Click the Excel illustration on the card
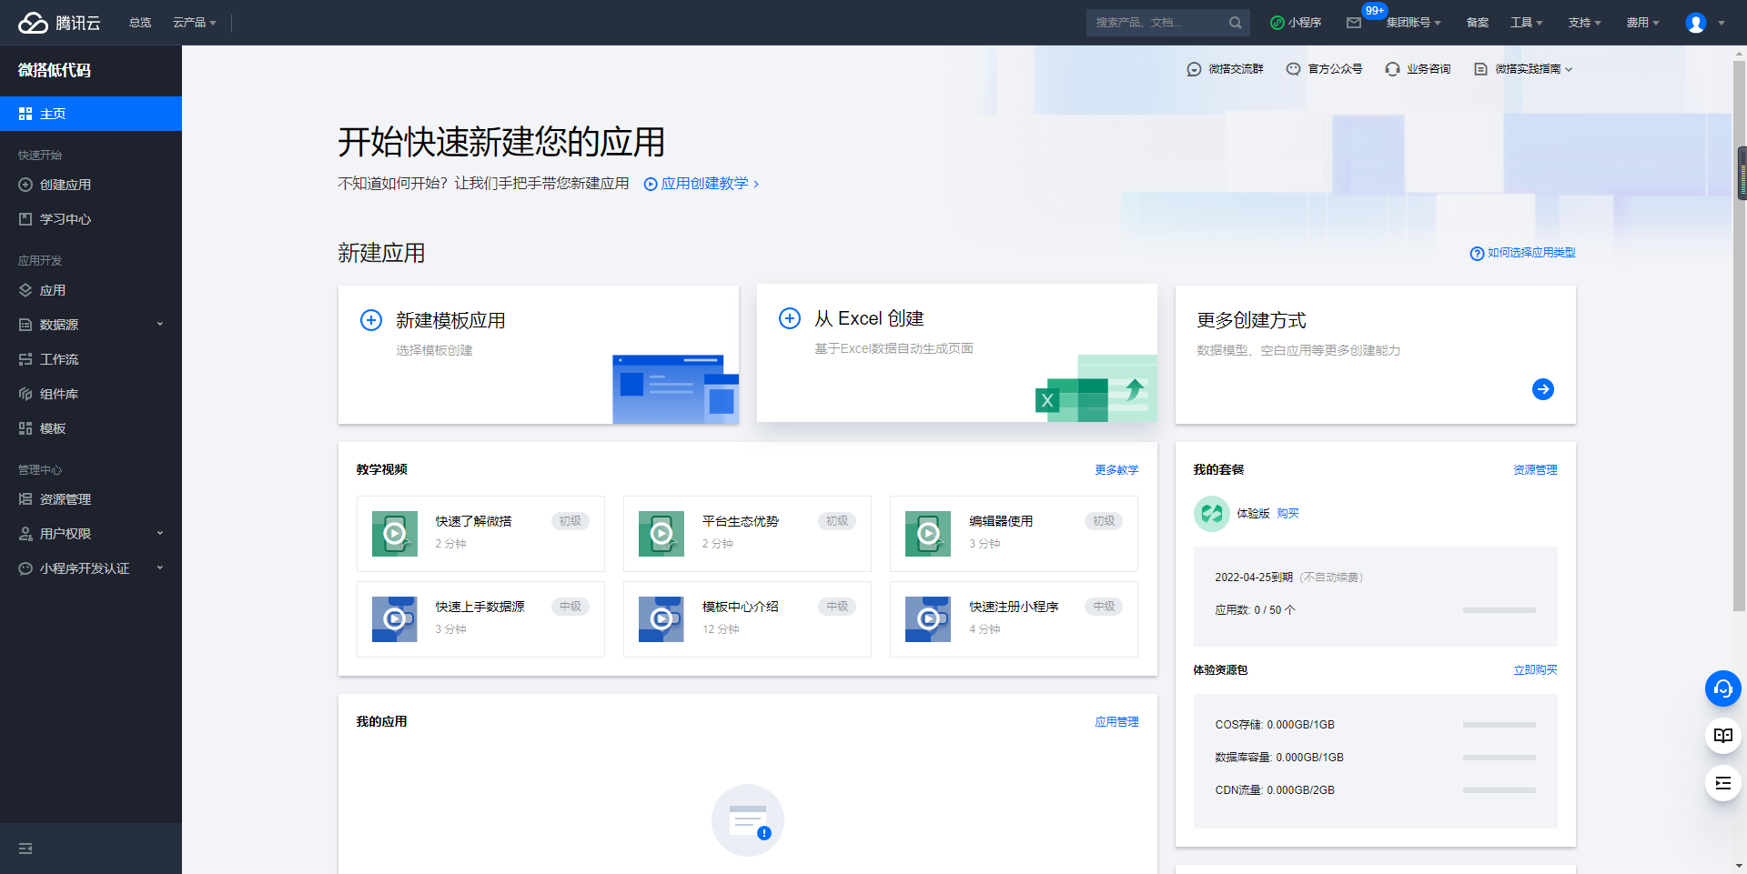Image resolution: width=1747 pixels, height=874 pixels. click(1096, 388)
